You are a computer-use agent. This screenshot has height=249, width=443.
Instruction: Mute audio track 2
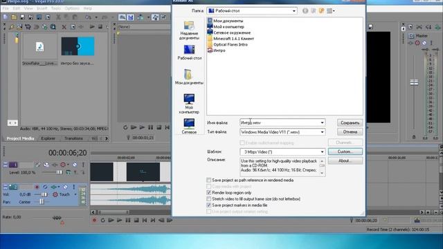(x=65, y=187)
